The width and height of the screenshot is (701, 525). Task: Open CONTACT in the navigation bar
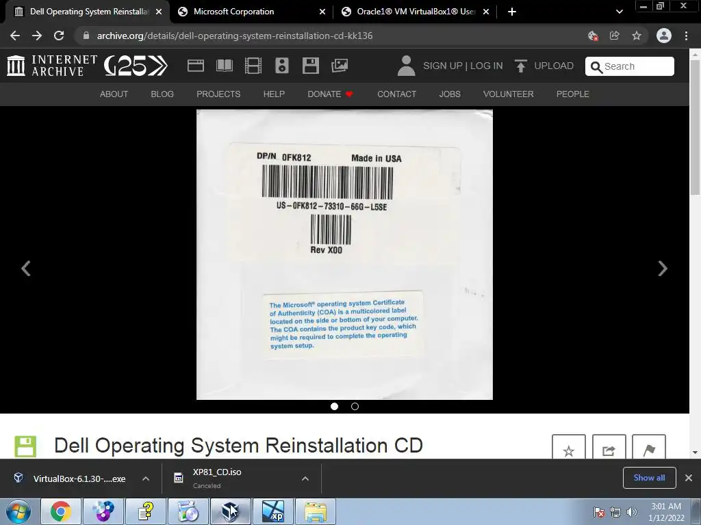(x=396, y=94)
